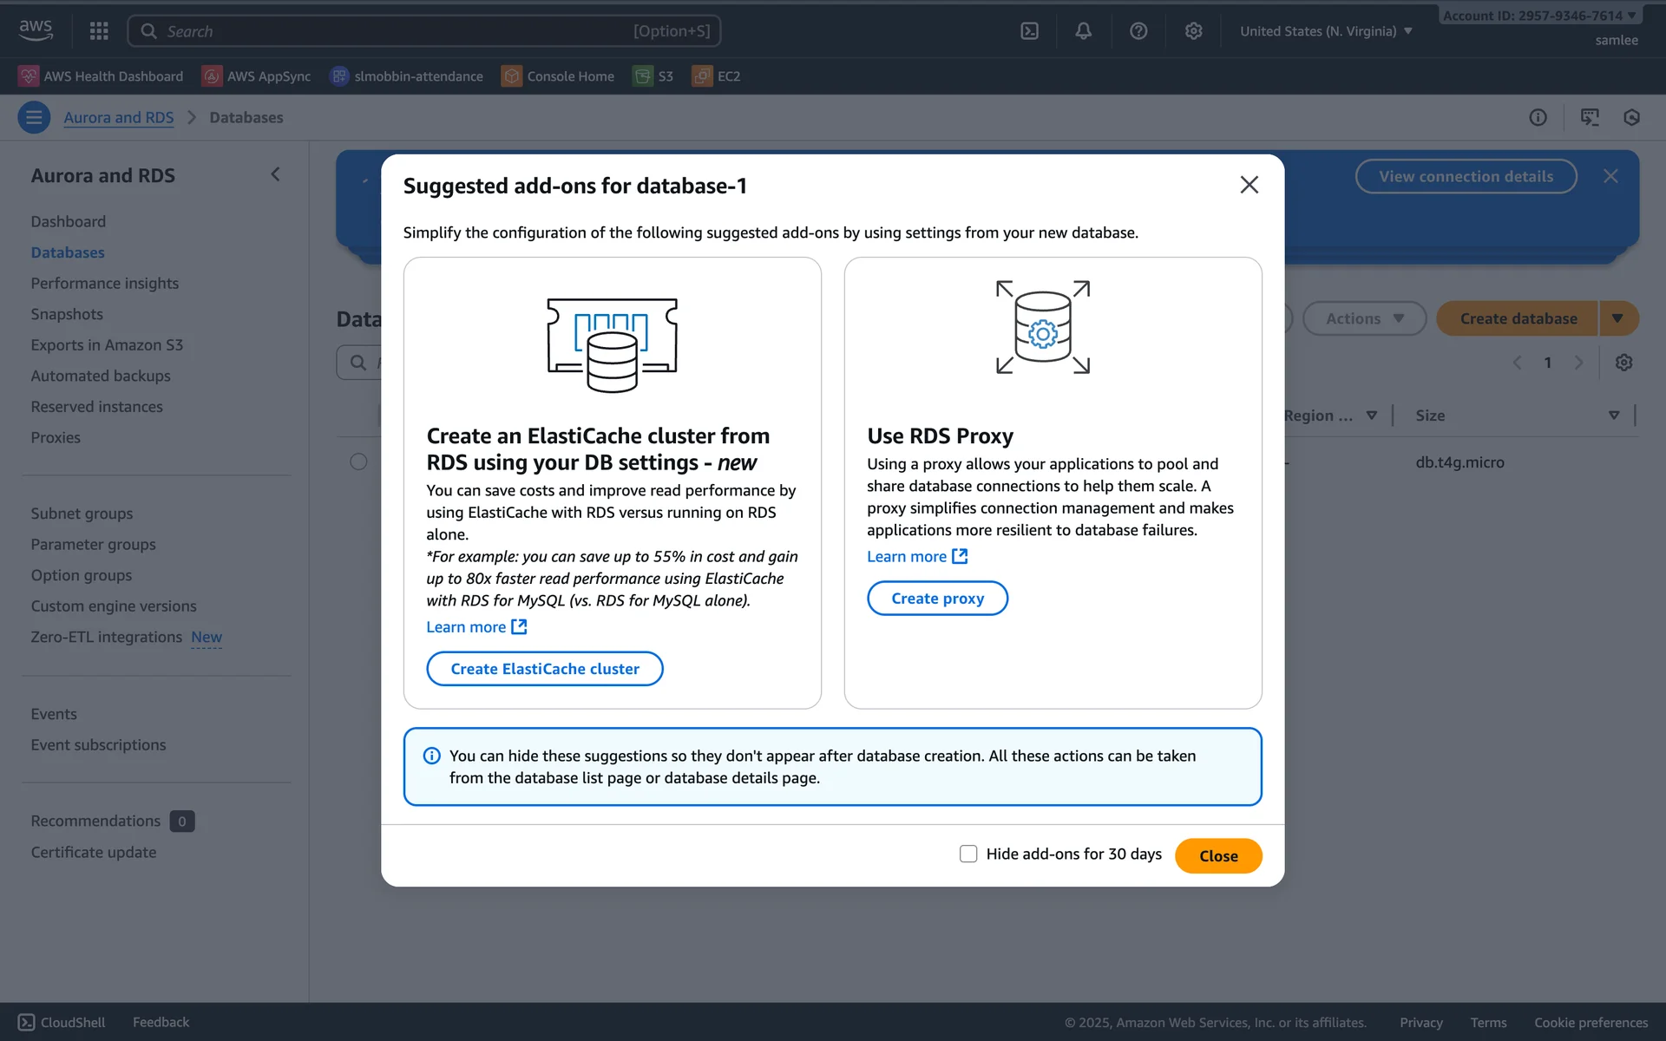The height and width of the screenshot is (1041, 1666).
Task: Toggle the hamburger side navigation icon
Action: click(34, 117)
